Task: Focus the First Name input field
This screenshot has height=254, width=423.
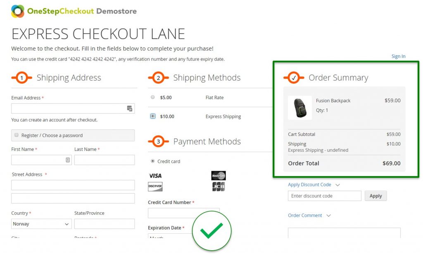Action: click(x=41, y=160)
